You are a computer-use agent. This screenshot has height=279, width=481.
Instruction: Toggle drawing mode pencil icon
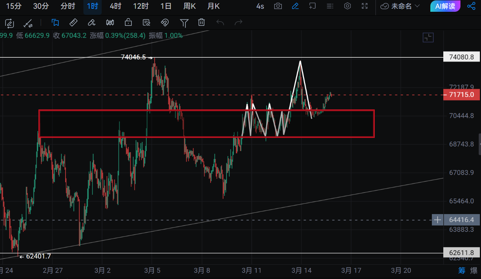(x=295, y=6)
